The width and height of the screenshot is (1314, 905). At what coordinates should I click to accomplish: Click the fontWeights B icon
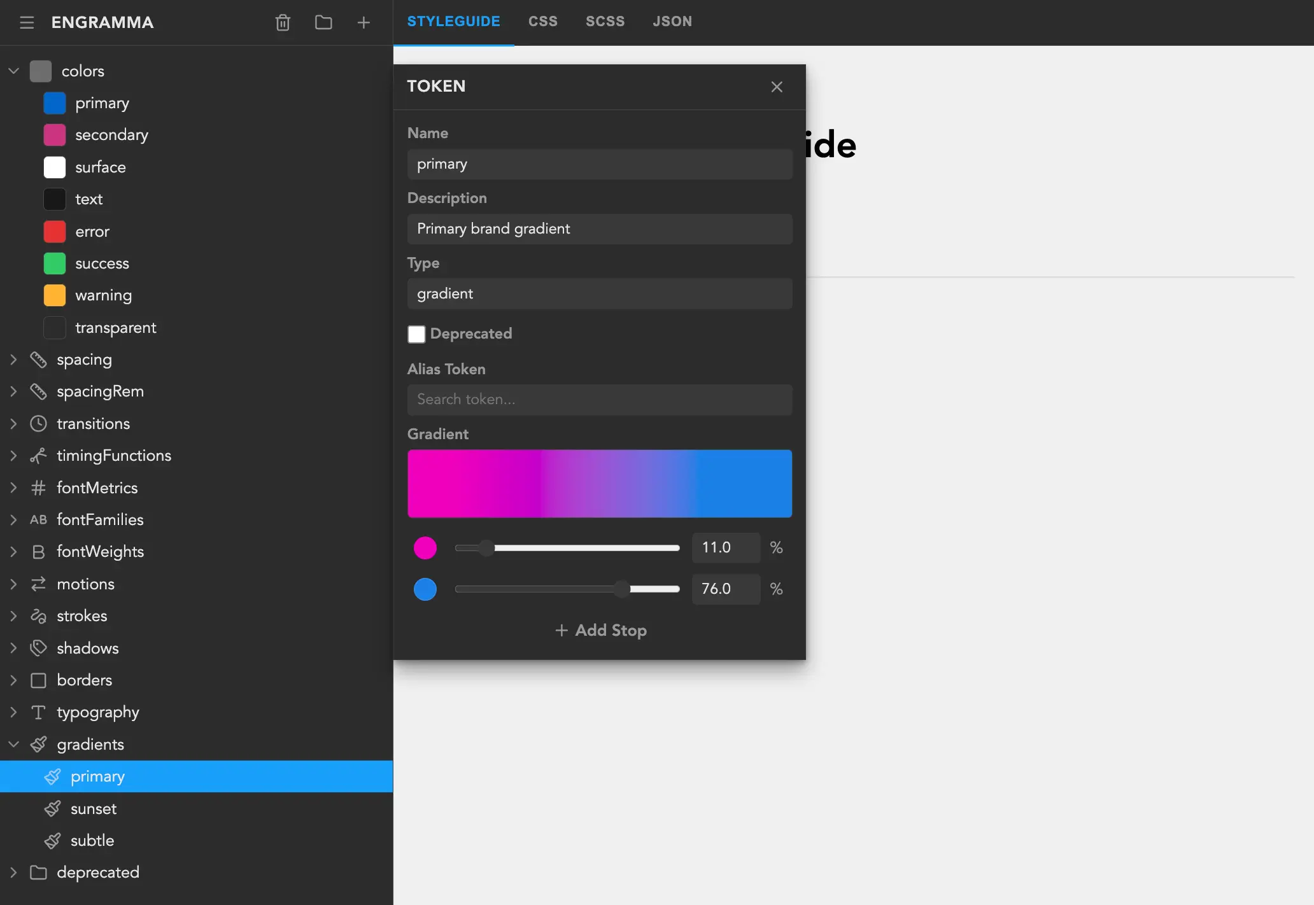[x=39, y=551]
